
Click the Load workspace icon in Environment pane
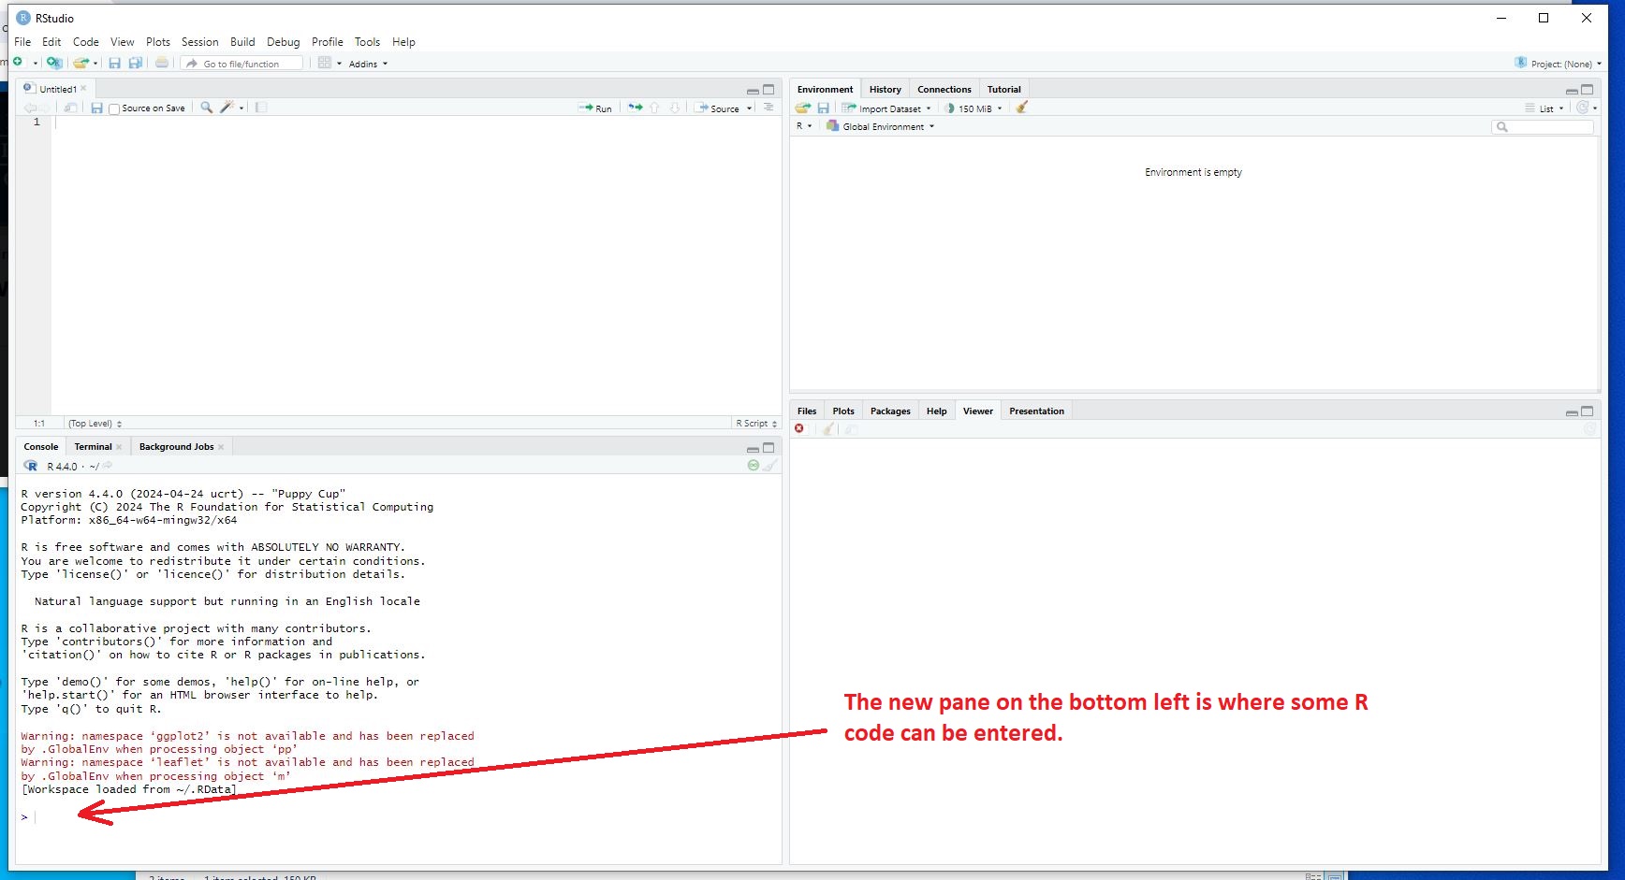point(802,108)
